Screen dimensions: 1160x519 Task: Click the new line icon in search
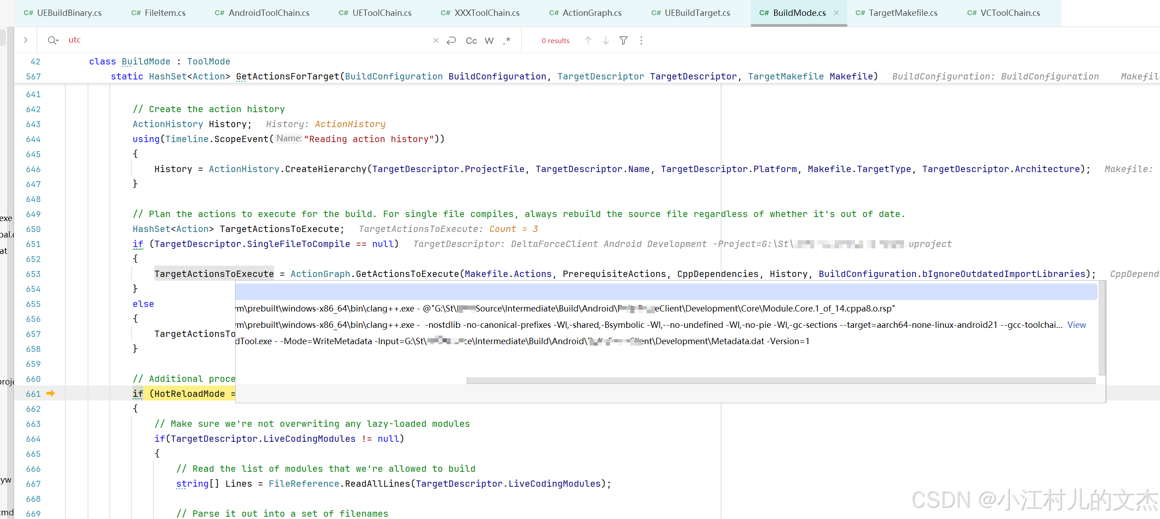(451, 40)
